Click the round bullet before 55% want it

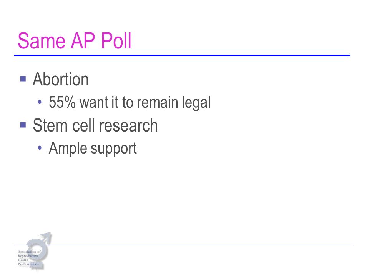click(40, 102)
